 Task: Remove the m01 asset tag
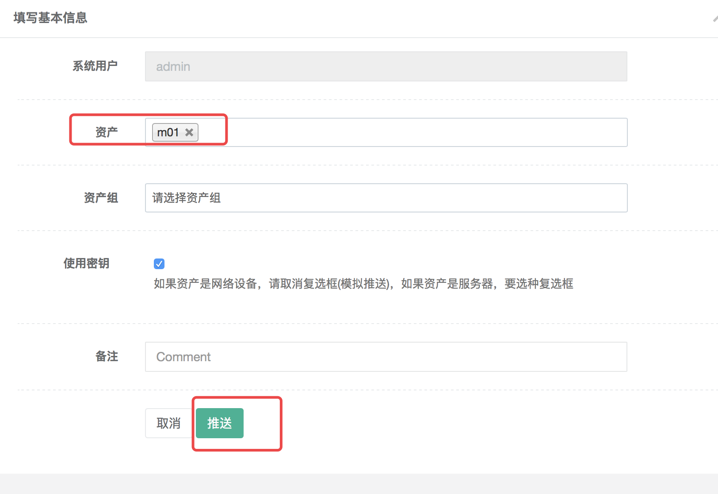tap(189, 132)
